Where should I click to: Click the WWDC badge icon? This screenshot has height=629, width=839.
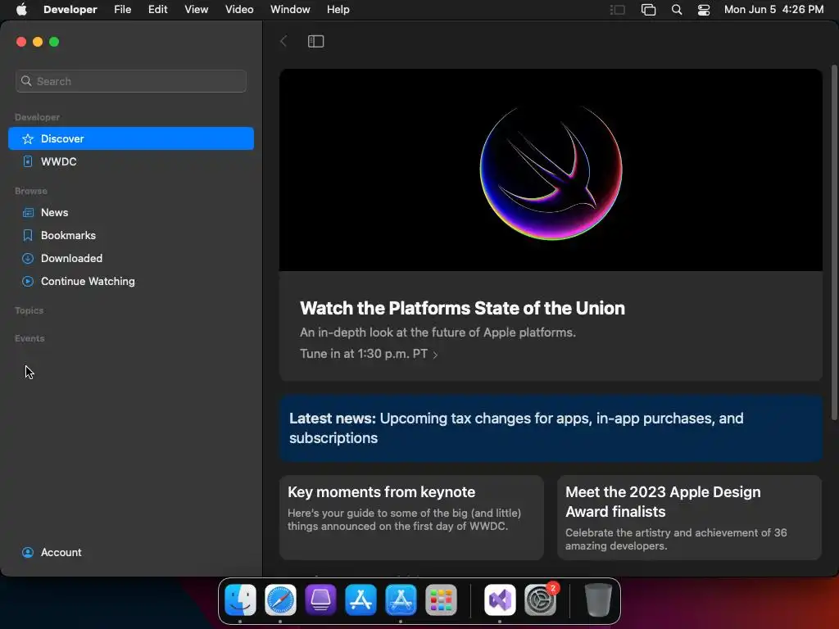click(x=28, y=161)
